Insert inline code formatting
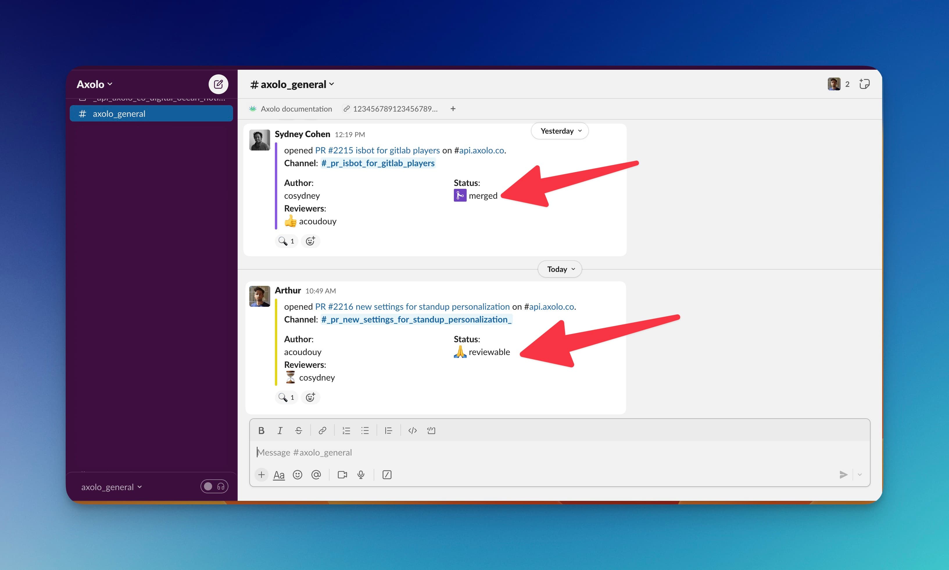Viewport: 949px width, 570px height. (413, 431)
